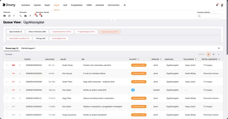Check ticket 2026053120000141
This screenshot has width=228, height=119.
click(7, 99)
